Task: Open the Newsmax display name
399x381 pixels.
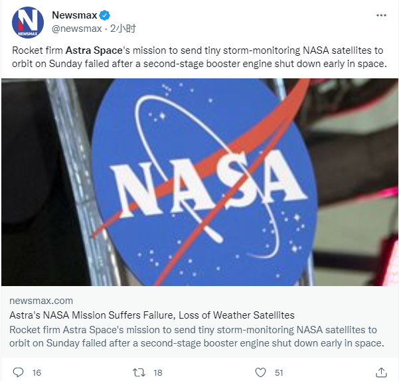Action: pos(74,15)
